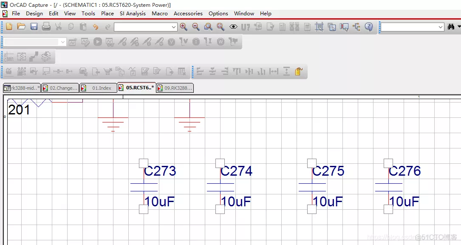Click the copy icon in toolbar
The width and height of the screenshot is (461, 245).
(x=71, y=26)
